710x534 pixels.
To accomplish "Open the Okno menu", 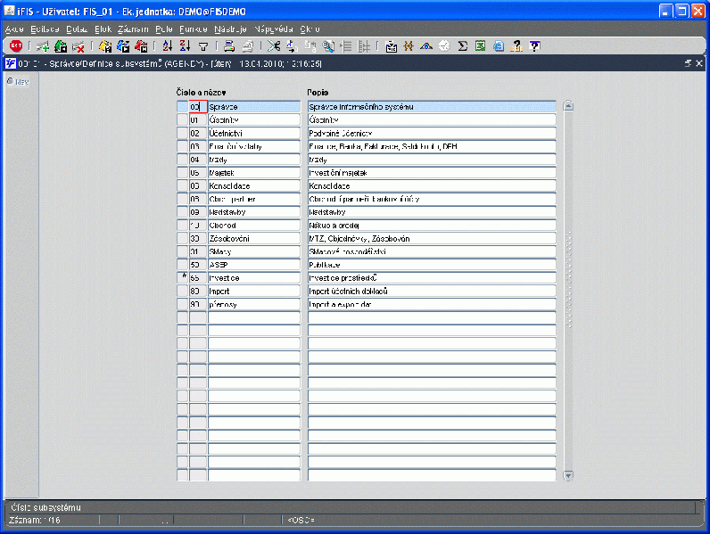I will pyautogui.click(x=310, y=29).
